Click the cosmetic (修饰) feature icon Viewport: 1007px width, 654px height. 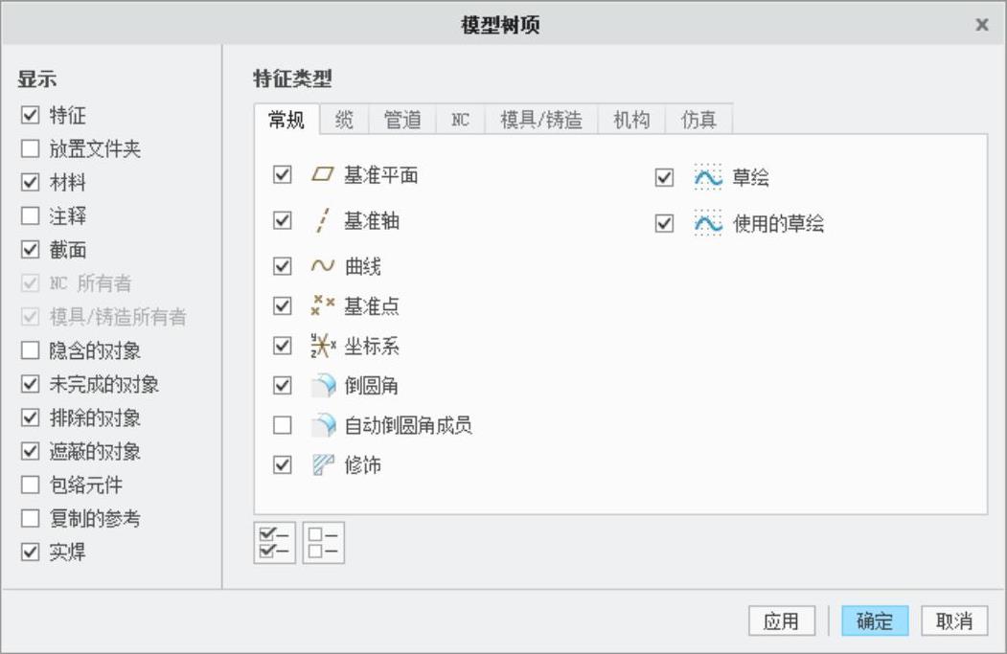tap(322, 465)
